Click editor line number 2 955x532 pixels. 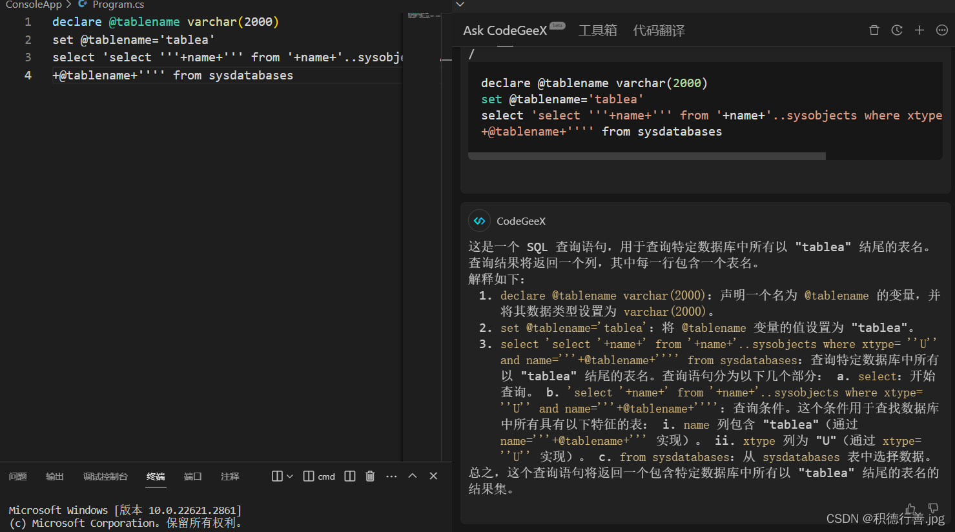[x=28, y=40]
